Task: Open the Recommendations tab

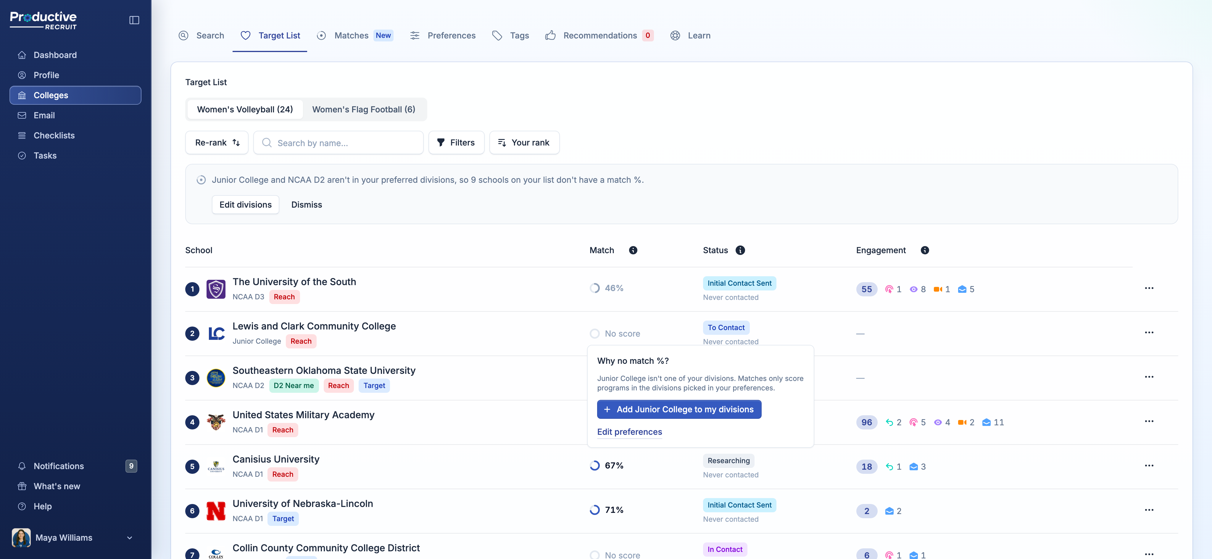Action: pyautogui.click(x=599, y=35)
